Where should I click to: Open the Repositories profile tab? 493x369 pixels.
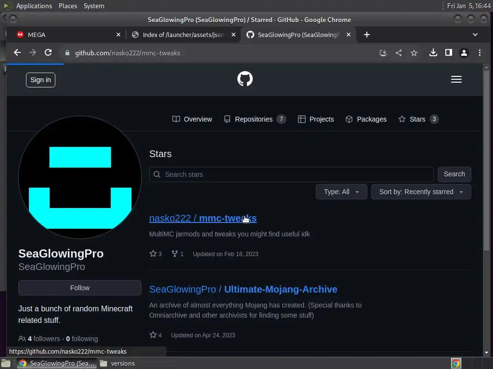point(255,119)
